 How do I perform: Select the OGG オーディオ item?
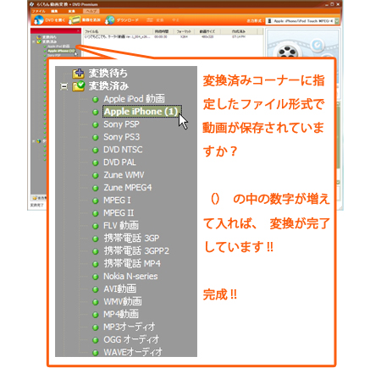click(131, 339)
